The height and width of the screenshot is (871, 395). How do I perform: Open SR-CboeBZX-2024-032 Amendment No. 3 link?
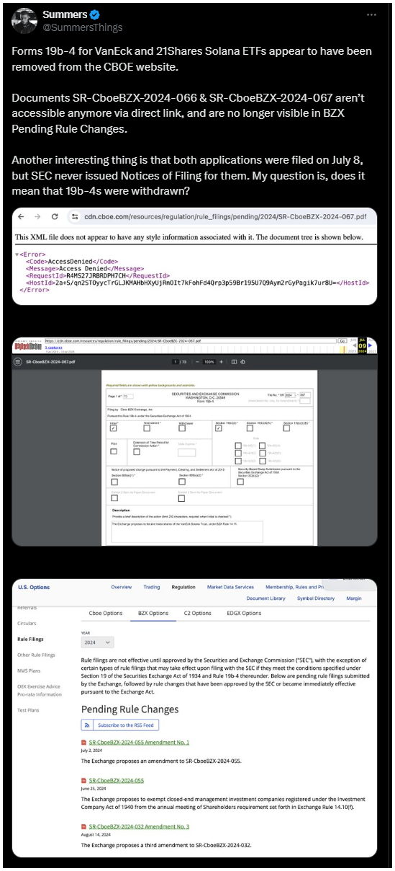coord(139,826)
